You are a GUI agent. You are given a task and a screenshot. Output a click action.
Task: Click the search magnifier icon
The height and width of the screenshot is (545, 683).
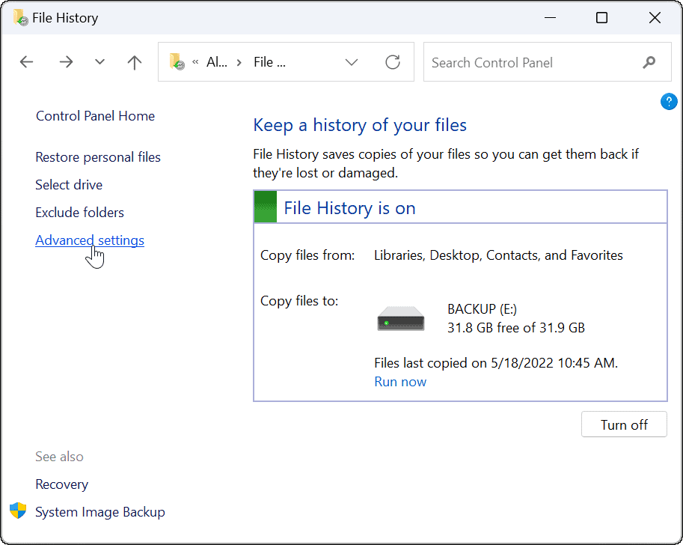point(649,62)
